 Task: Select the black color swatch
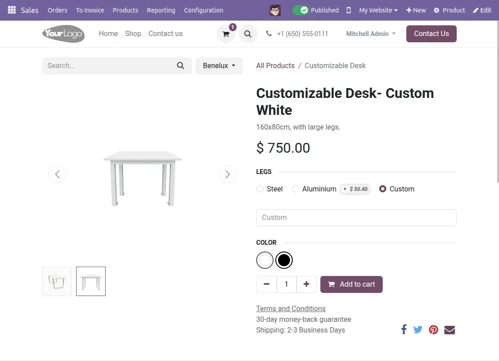coord(284,260)
